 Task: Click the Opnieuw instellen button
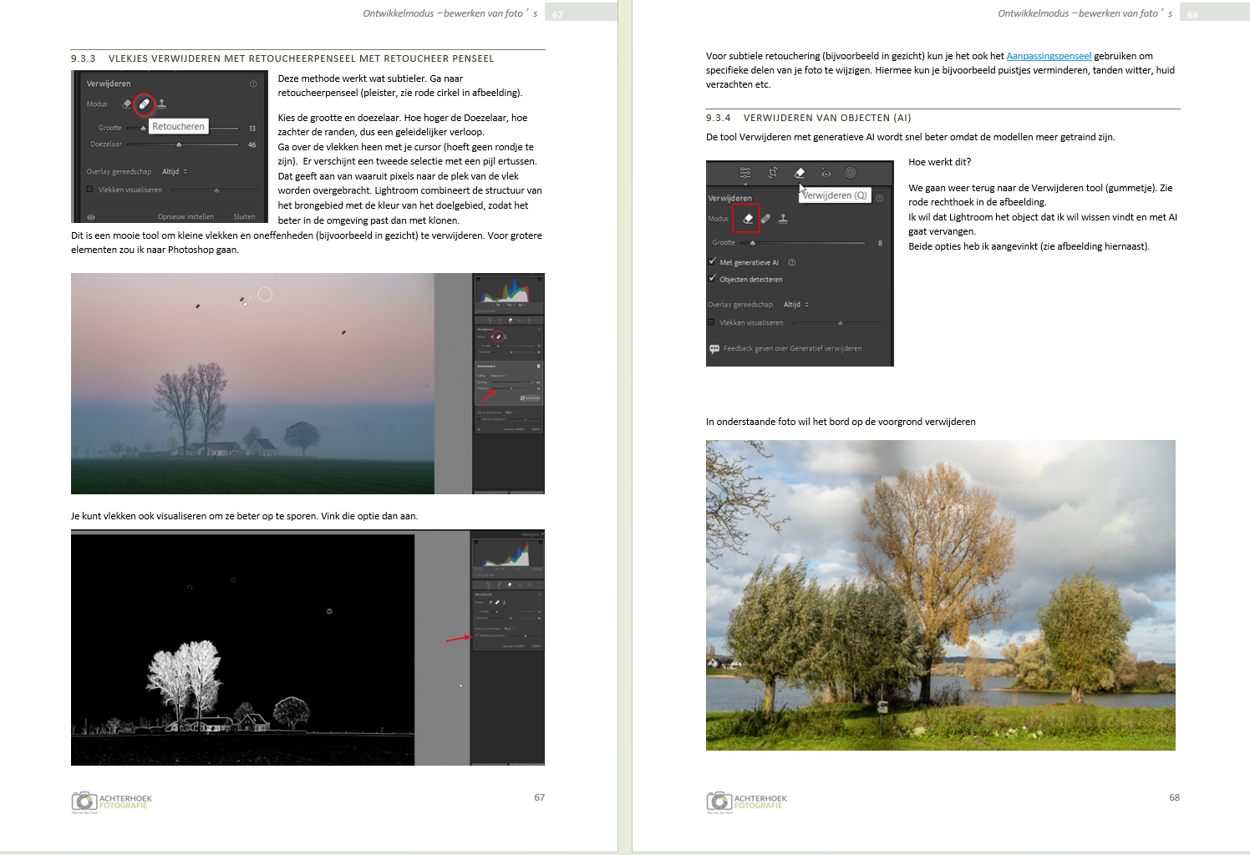[x=185, y=217]
